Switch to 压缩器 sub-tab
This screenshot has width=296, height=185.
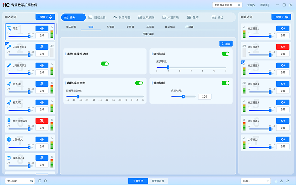pos(150,27)
